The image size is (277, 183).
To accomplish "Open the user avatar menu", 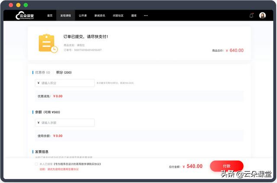I will pos(262,16).
